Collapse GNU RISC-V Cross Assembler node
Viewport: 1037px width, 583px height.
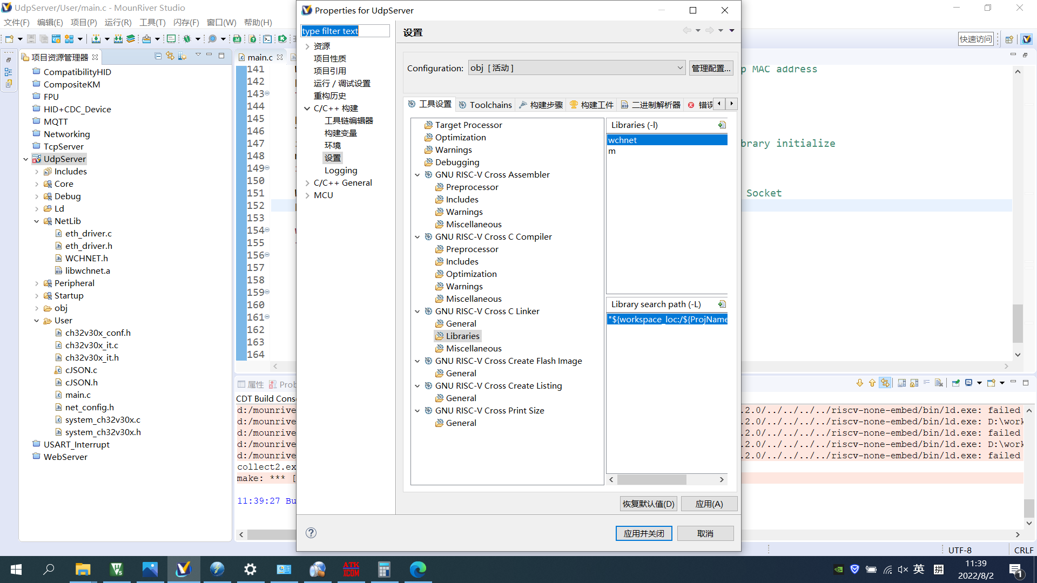point(418,175)
